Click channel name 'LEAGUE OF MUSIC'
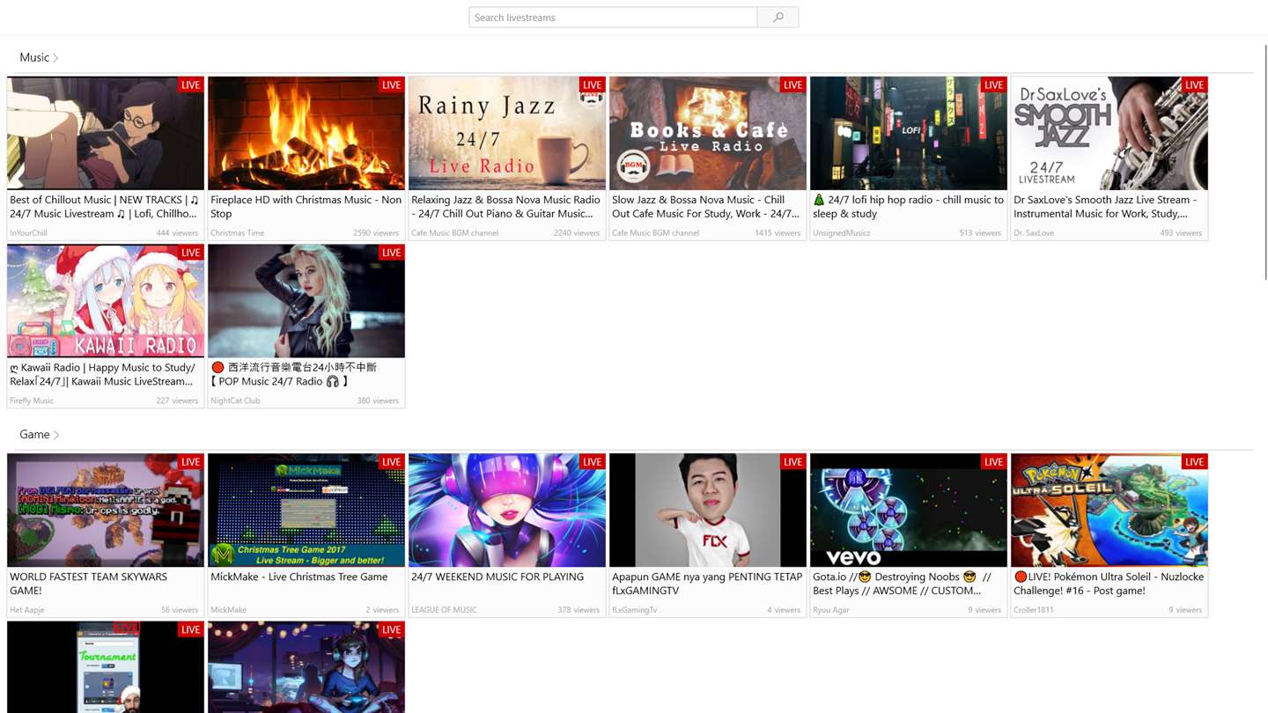 point(444,610)
